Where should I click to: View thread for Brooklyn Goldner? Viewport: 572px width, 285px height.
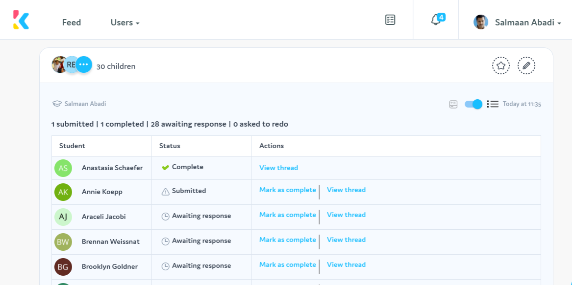point(346,264)
